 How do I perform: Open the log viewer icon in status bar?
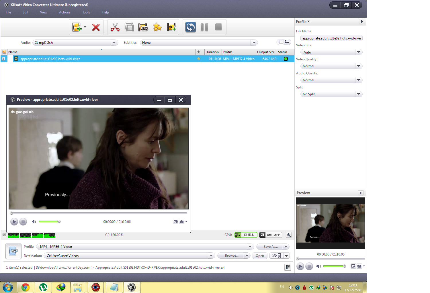(x=288, y=267)
